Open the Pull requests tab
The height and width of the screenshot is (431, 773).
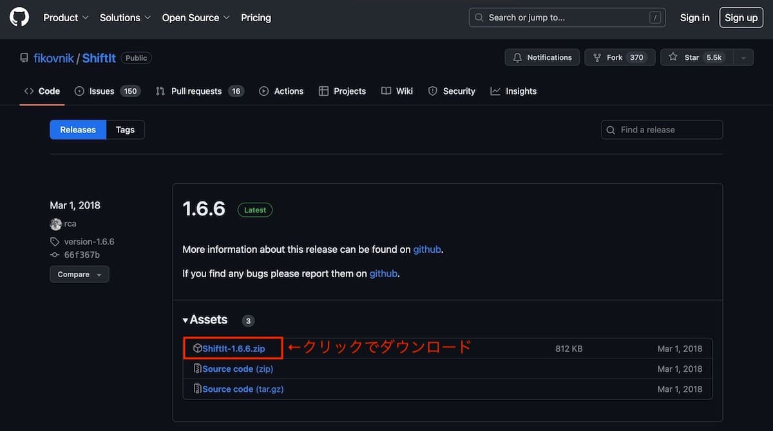(x=200, y=91)
